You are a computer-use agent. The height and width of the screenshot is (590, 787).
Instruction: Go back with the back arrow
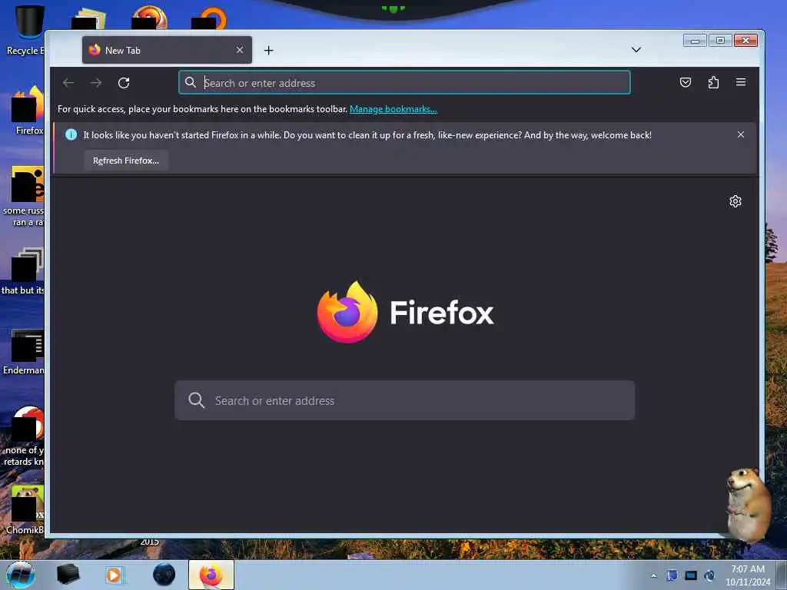[x=68, y=83]
